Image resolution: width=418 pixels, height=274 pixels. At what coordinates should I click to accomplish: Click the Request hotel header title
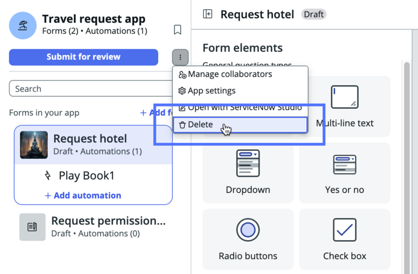tap(257, 14)
